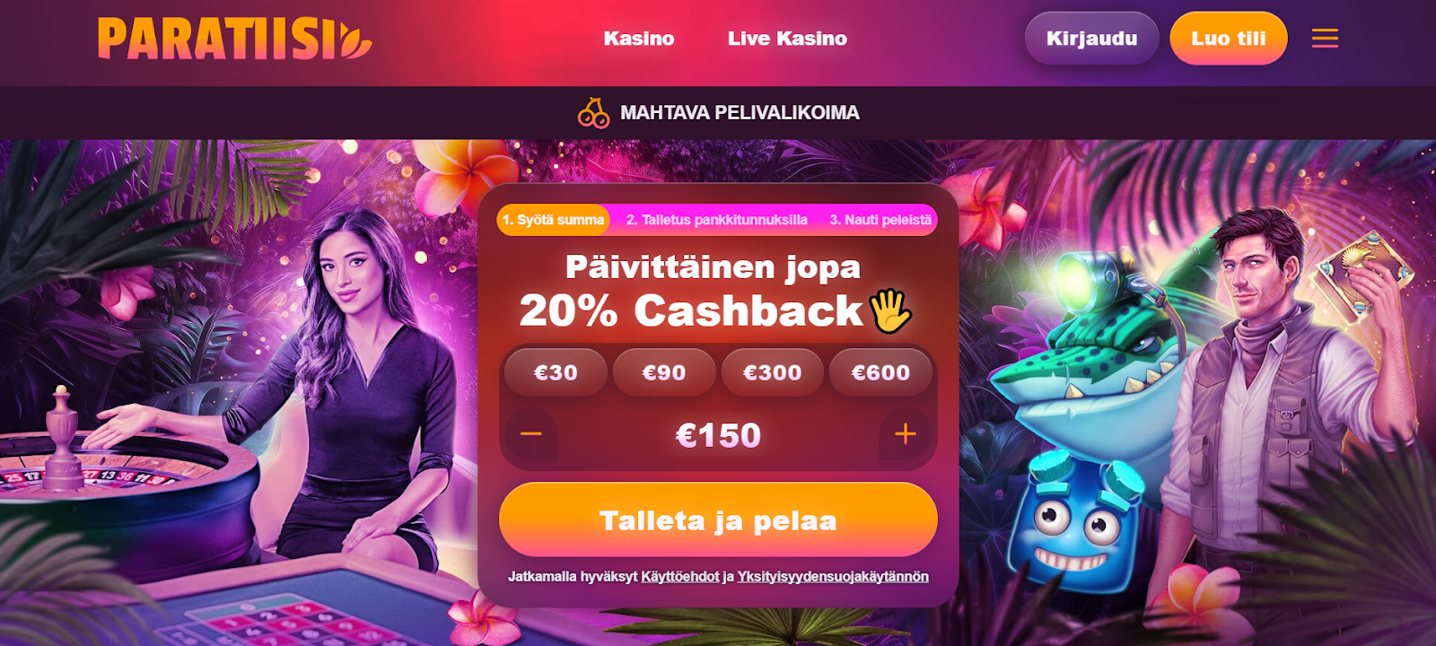Open the hamburger menu icon
This screenshot has width=1436, height=646.
pyautogui.click(x=1325, y=38)
